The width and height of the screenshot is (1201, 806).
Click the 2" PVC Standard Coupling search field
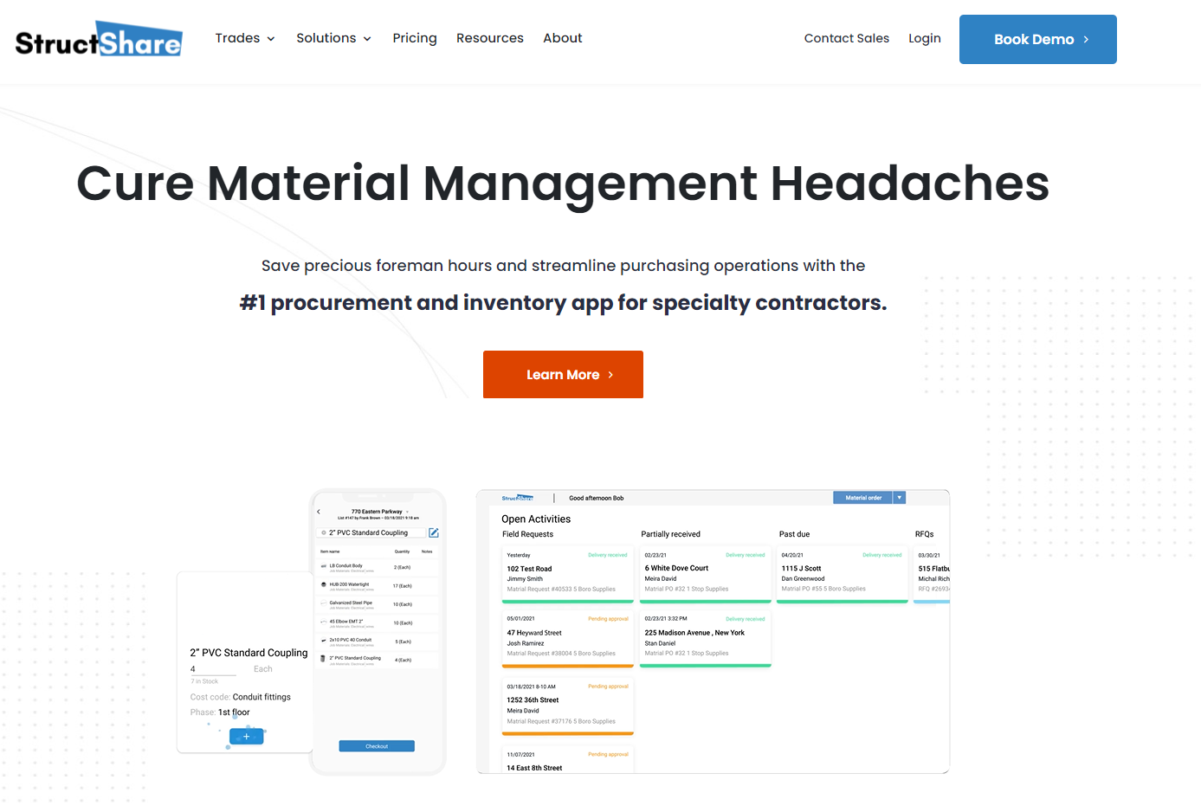[x=372, y=532]
